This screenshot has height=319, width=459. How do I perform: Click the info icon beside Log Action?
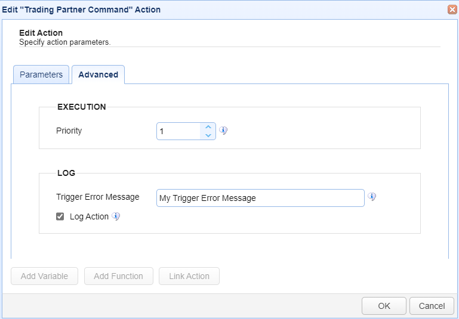[116, 216]
